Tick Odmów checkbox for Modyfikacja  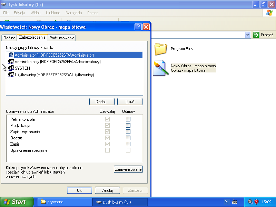(128, 125)
